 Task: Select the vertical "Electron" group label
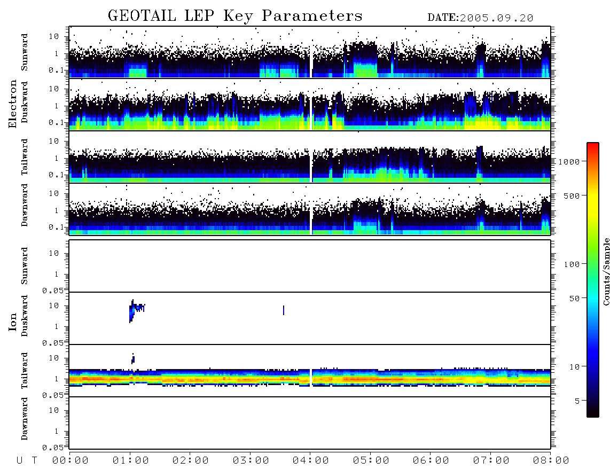point(13,104)
